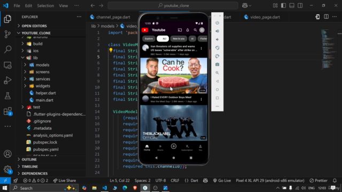This screenshot has height=192, width=342.
Task: Expand the screens folder
Action: tap(42, 72)
